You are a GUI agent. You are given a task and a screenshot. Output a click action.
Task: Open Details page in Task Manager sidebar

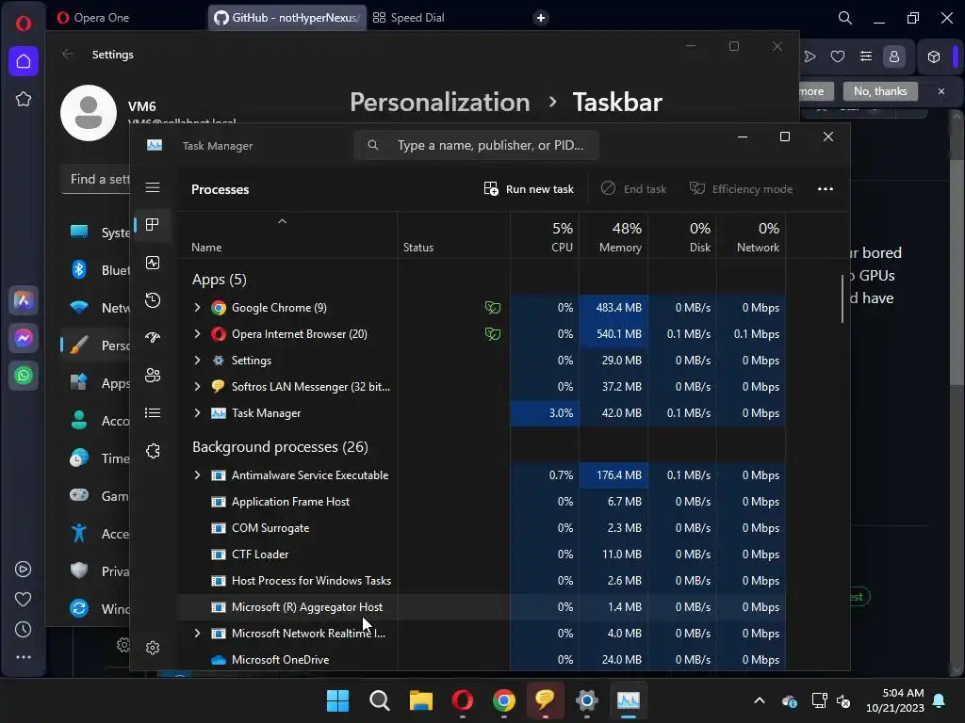[153, 412]
